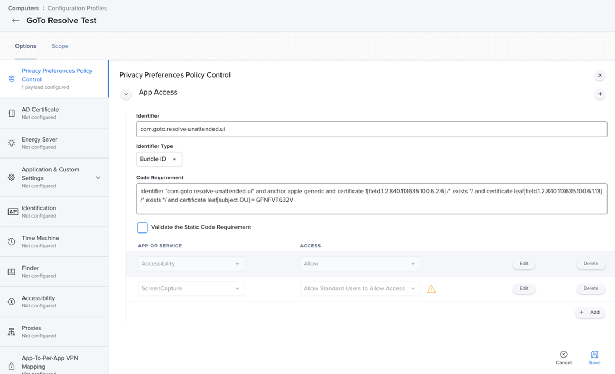
Task: Open the Bundle ID identifier type dropdown
Action: pyautogui.click(x=159, y=159)
